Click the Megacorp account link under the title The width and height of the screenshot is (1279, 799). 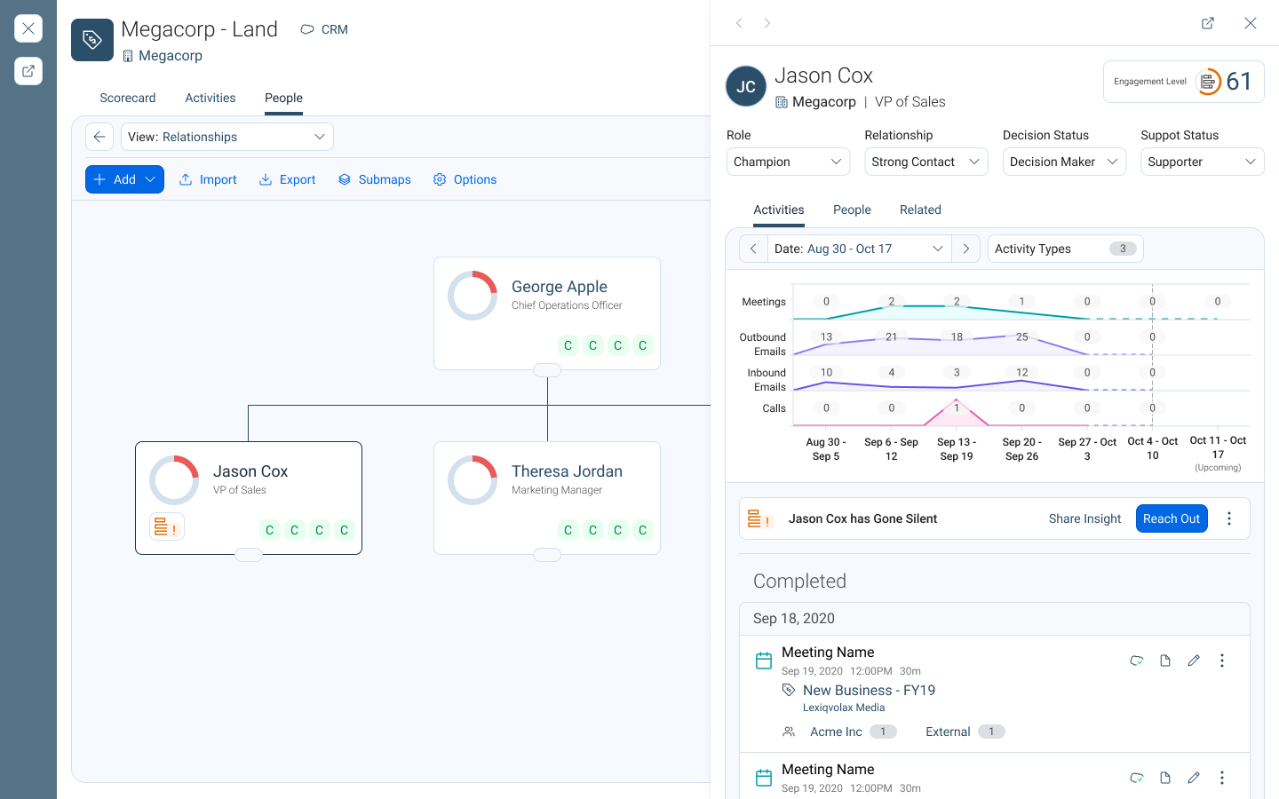tap(171, 55)
